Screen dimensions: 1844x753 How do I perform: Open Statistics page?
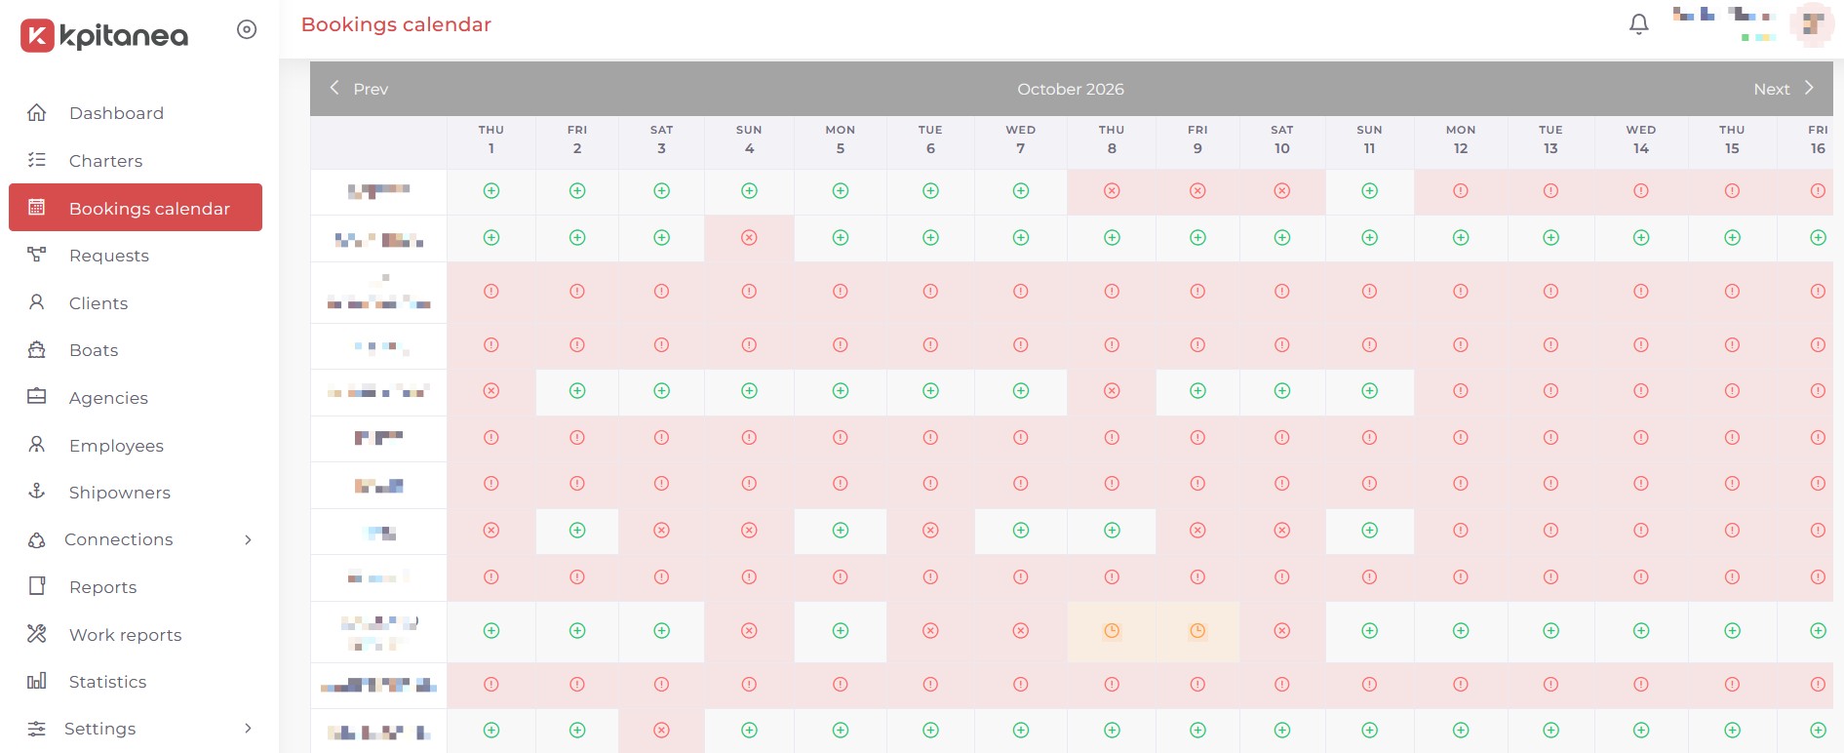click(108, 682)
